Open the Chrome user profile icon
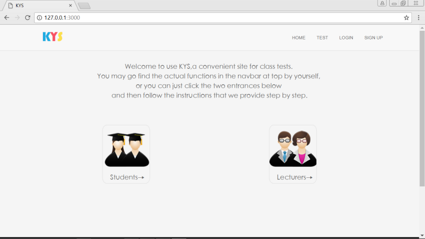 382,3
